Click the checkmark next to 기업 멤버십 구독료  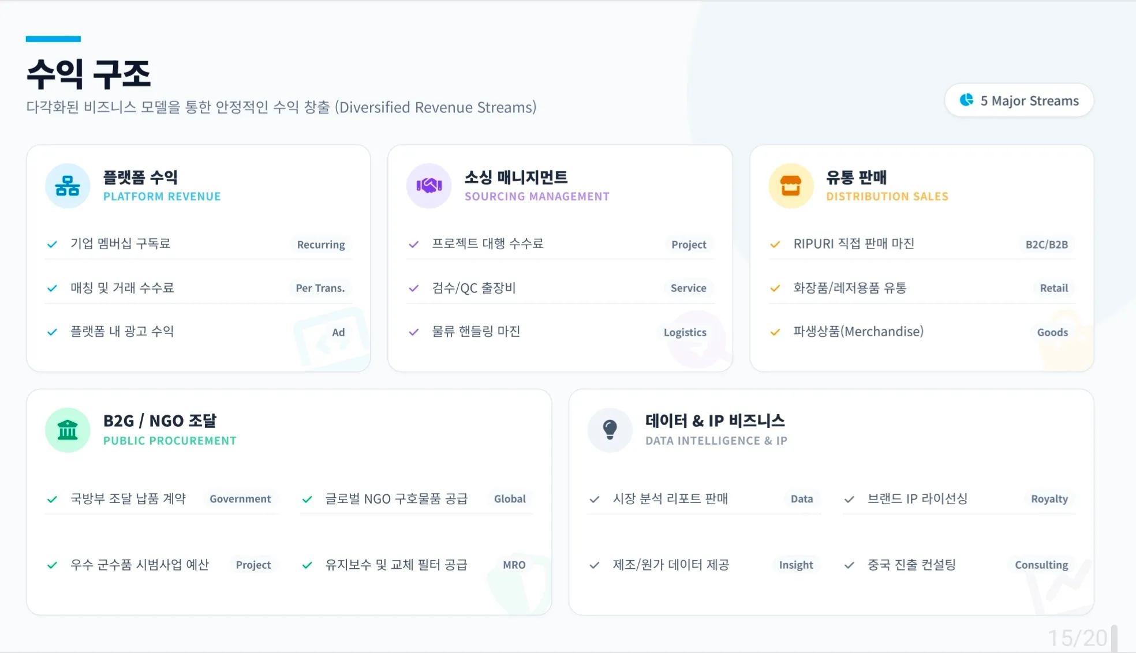click(x=52, y=245)
